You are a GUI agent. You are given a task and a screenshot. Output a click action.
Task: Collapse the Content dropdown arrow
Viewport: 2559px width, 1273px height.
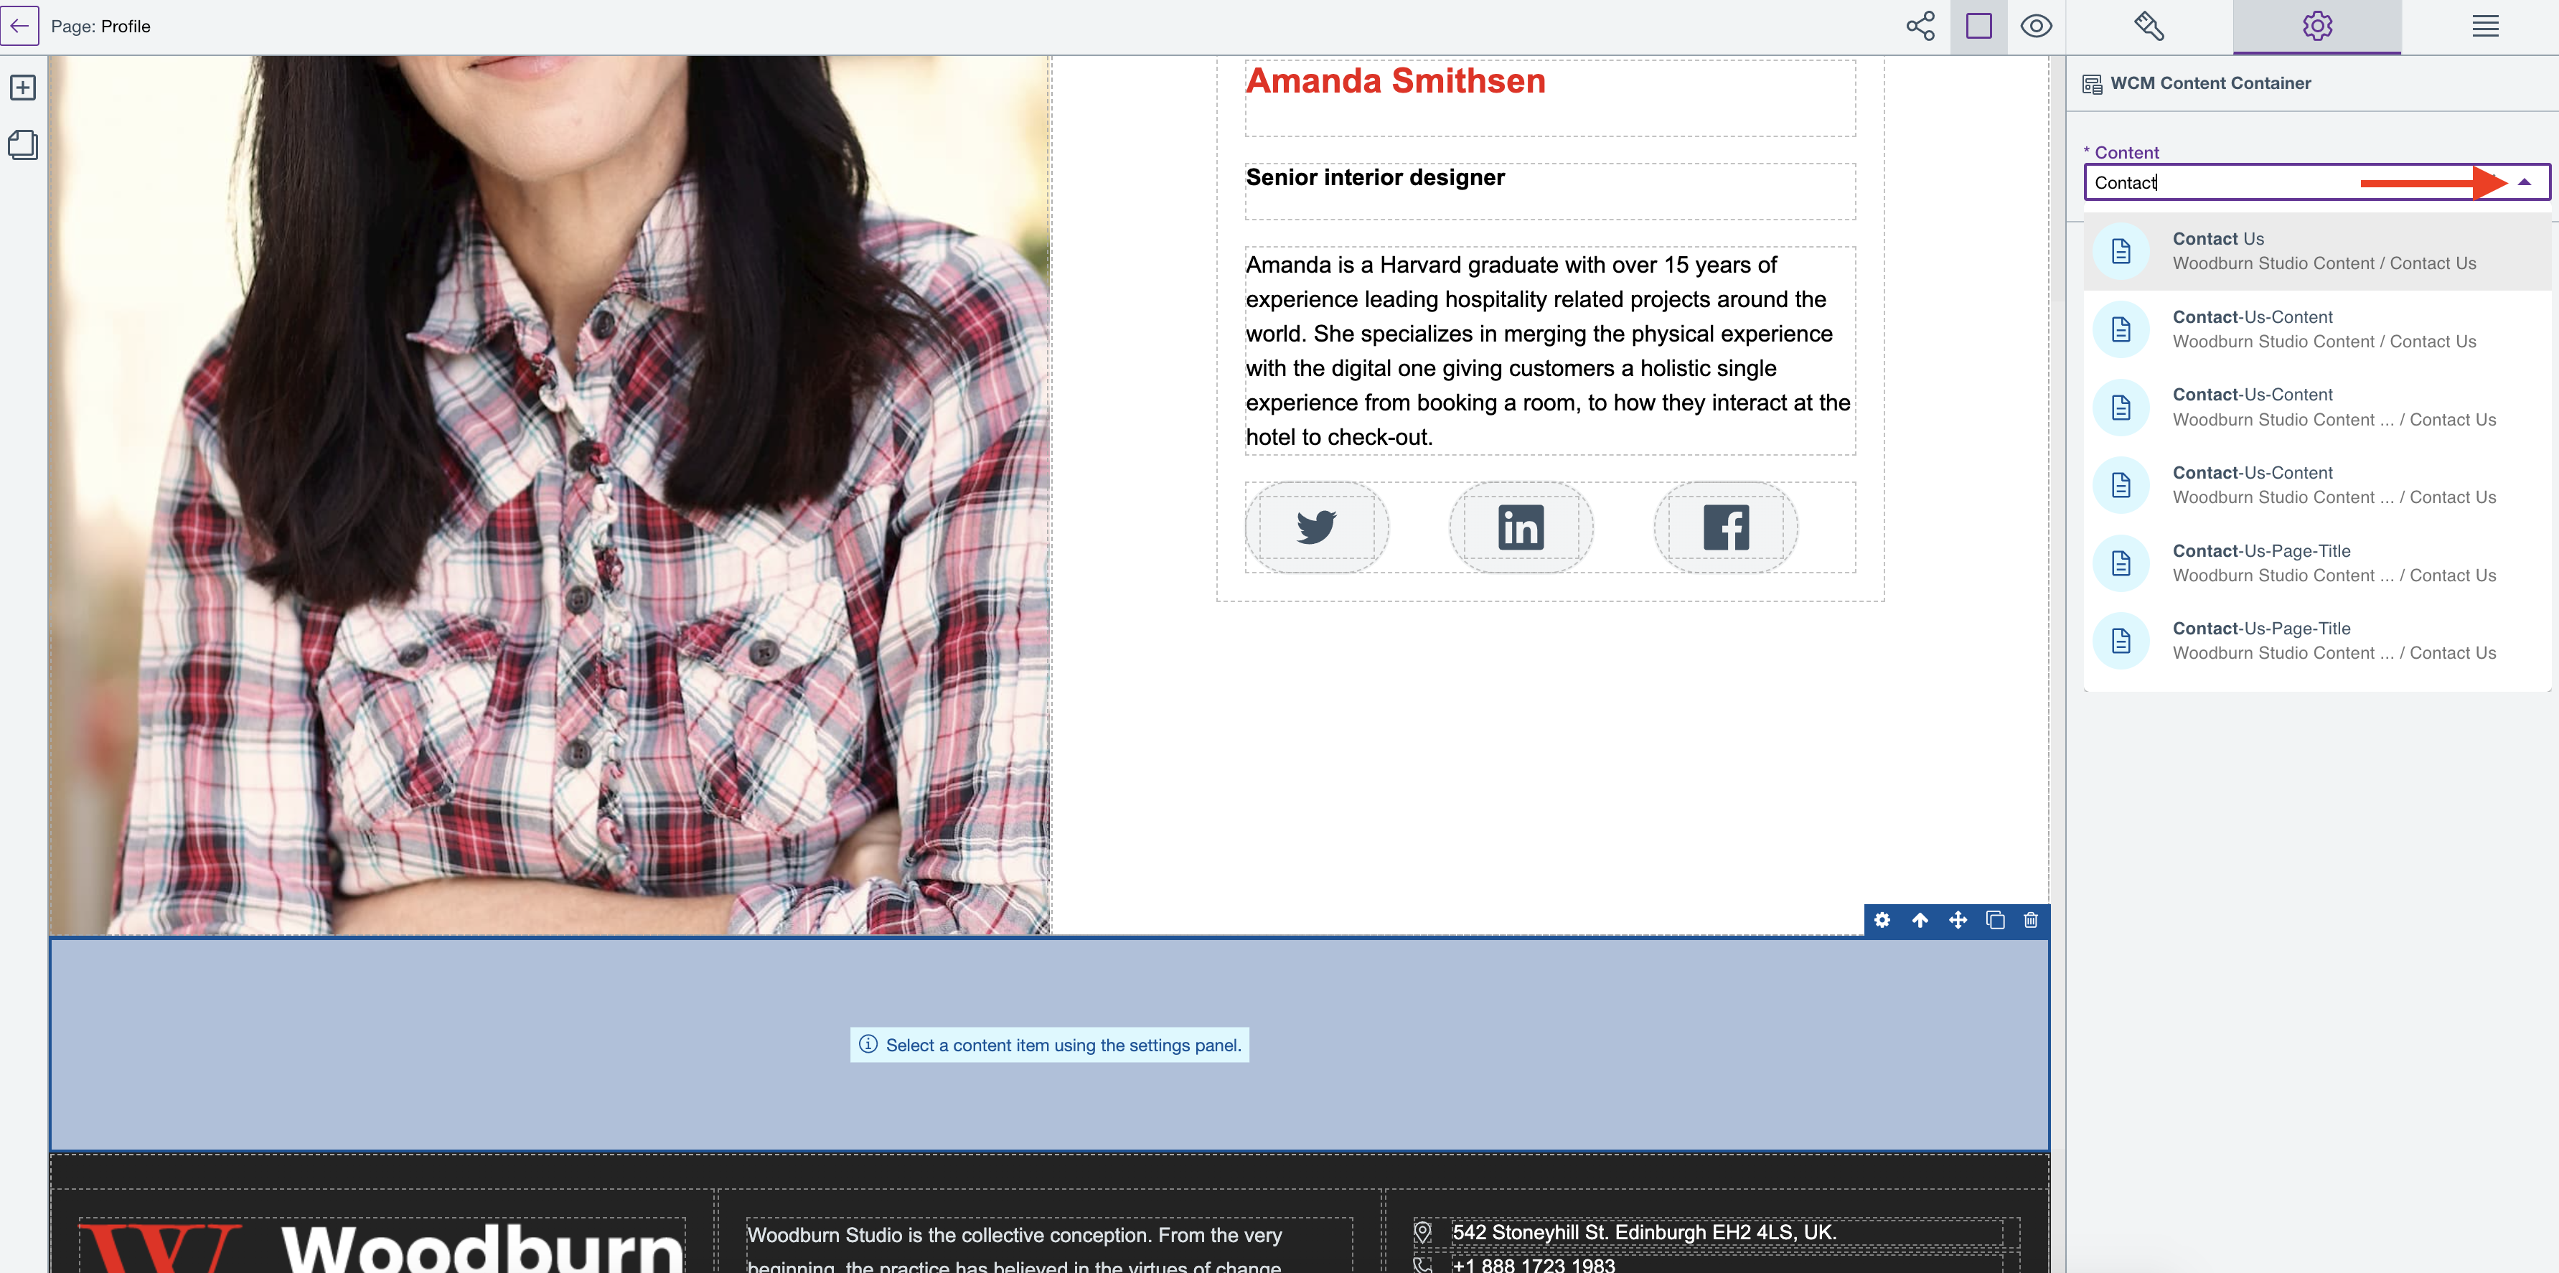[2525, 182]
